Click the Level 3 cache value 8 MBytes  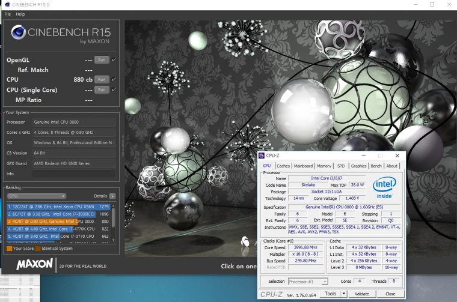pyautogui.click(x=364, y=267)
